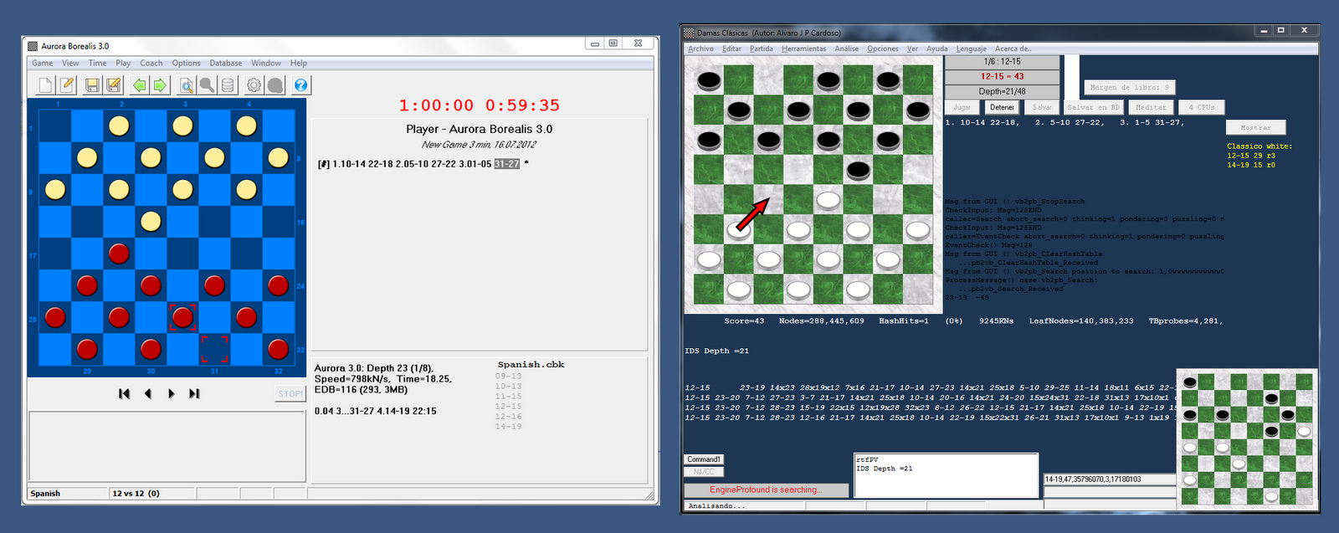
Task: Open the Database menu in Aurora Borealis
Action: coord(226,63)
